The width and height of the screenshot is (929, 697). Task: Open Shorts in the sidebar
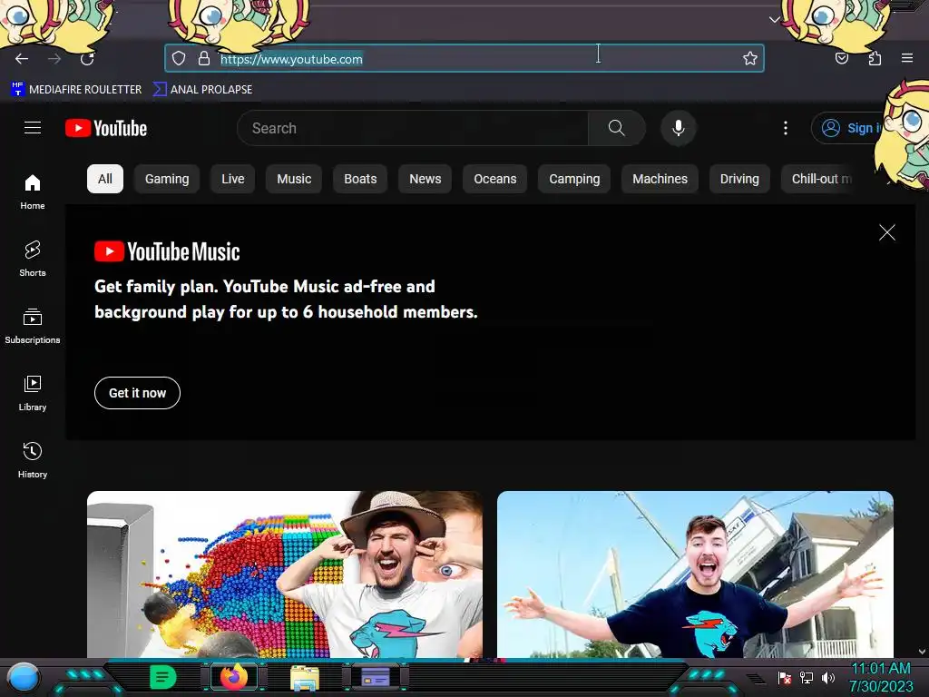click(33, 259)
